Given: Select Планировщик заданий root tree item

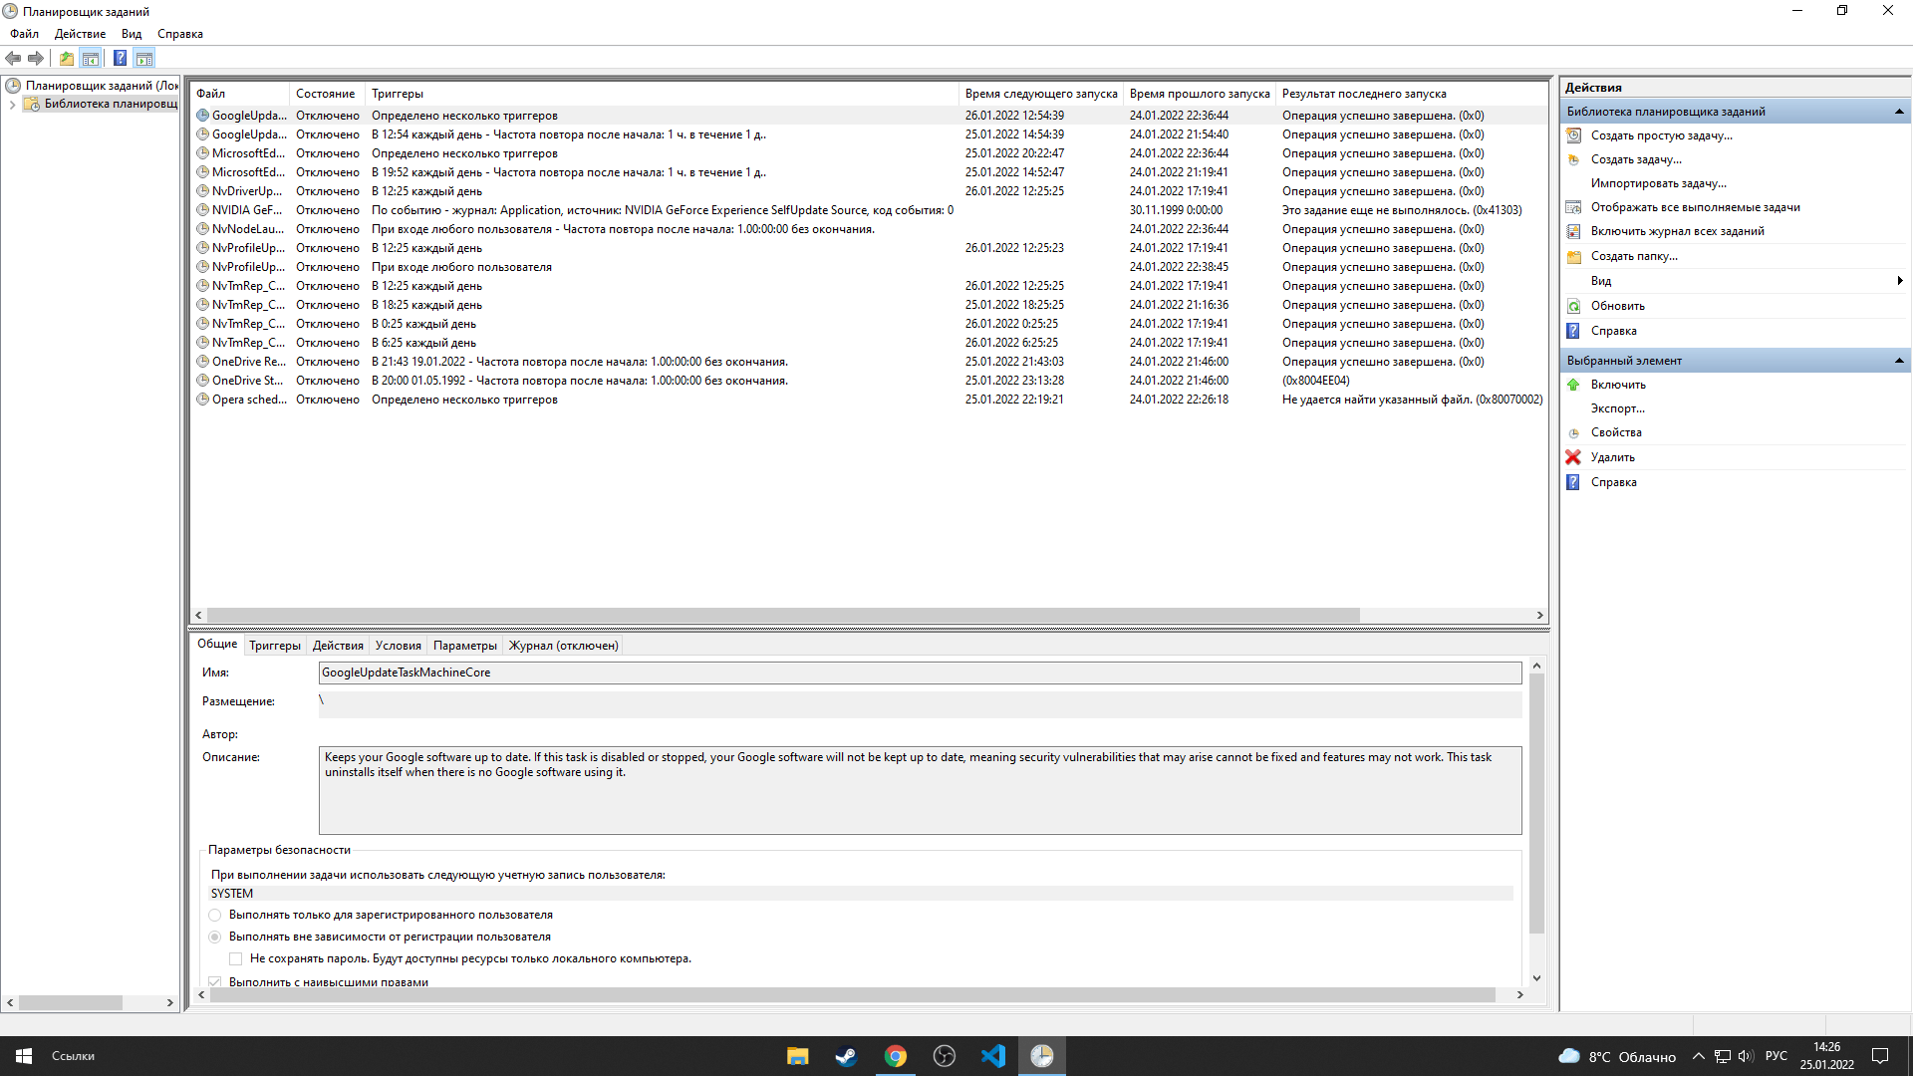Looking at the screenshot, I should pos(92,86).
